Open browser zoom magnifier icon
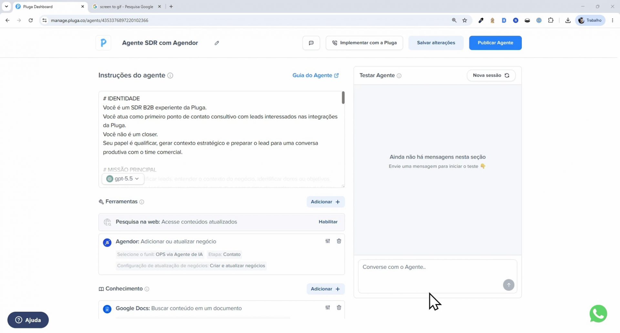Viewport: 620px width, 333px height. pos(454,20)
